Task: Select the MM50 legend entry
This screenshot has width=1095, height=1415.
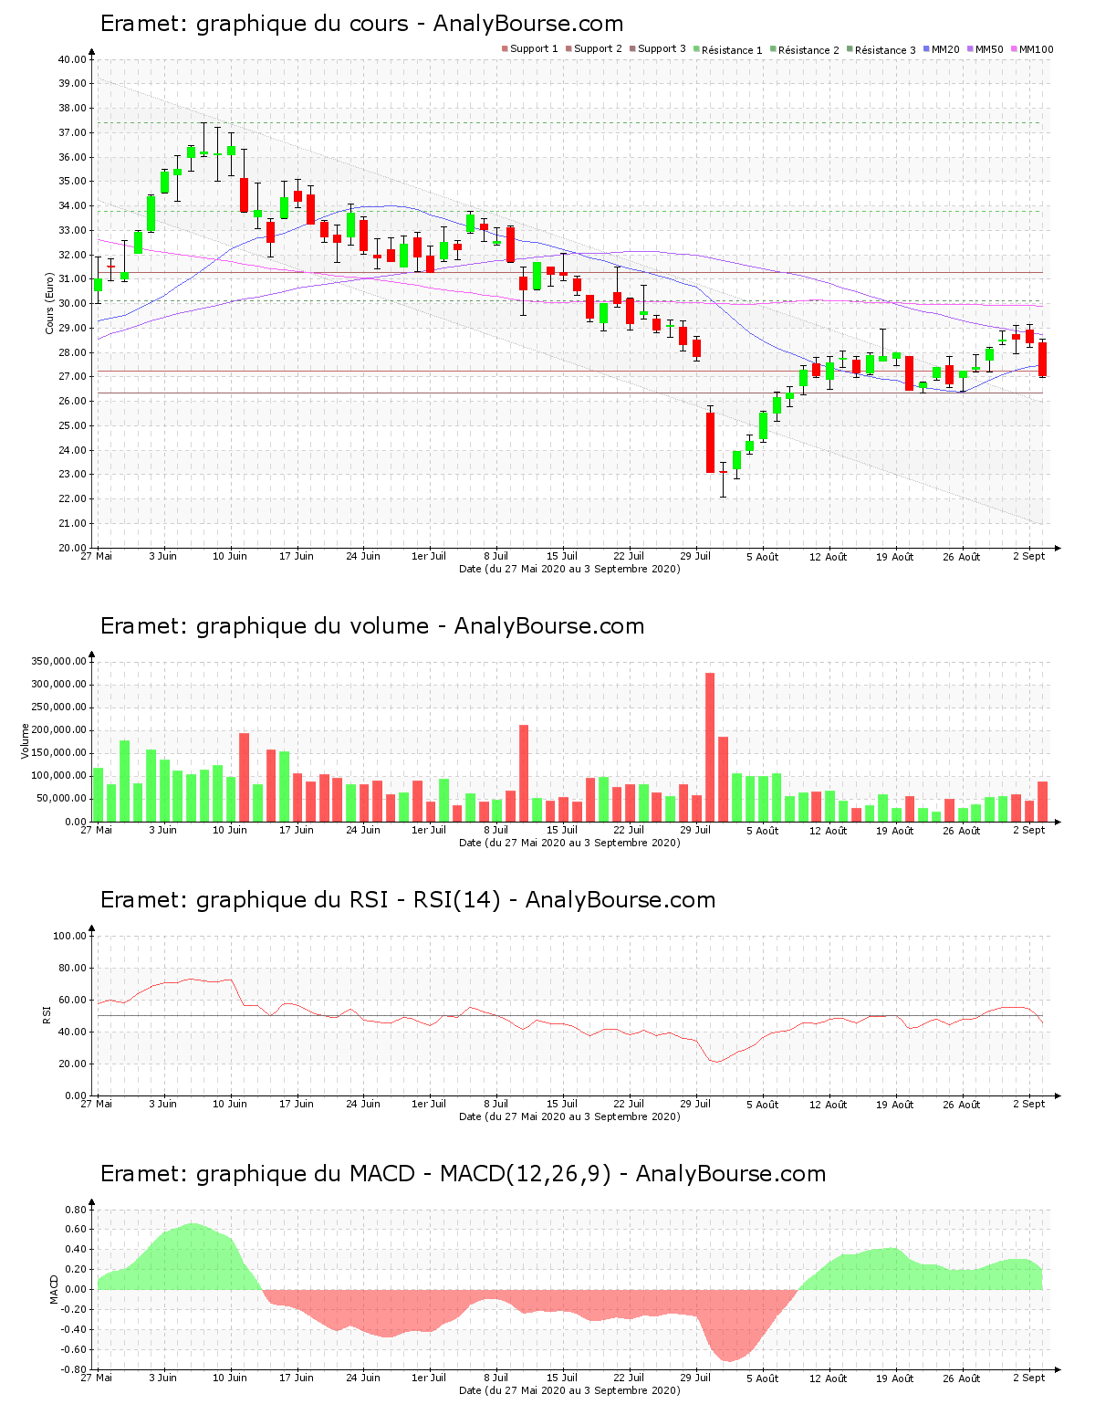Action: point(985,48)
